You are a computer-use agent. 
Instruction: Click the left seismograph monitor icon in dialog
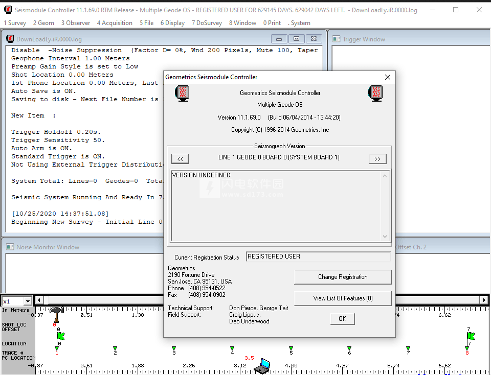[x=182, y=93]
